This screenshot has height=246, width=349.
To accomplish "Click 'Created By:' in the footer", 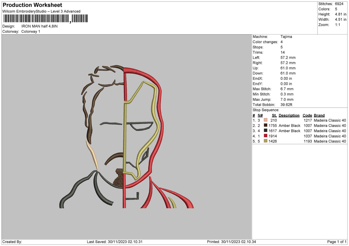I will pyautogui.click(x=12, y=242).
